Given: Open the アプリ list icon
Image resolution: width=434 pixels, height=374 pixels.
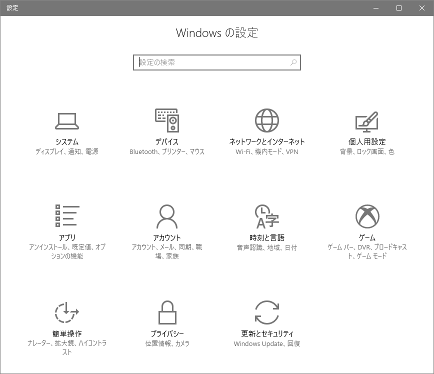Looking at the screenshot, I should (x=67, y=215).
